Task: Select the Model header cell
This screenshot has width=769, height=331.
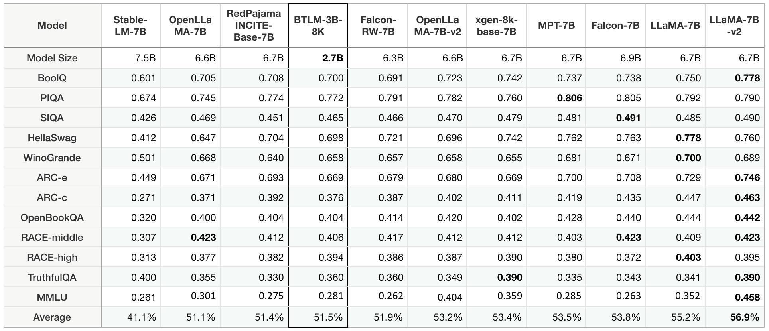Action: [52, 26]
